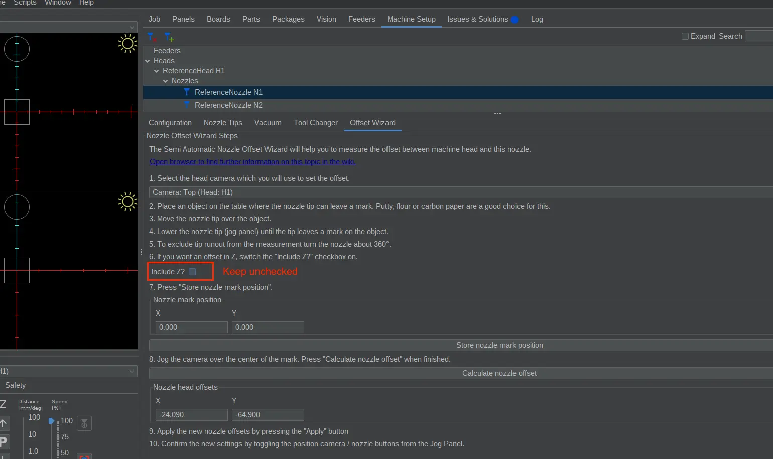
Task: Enable the Expand checkbox
Action: 685,36
